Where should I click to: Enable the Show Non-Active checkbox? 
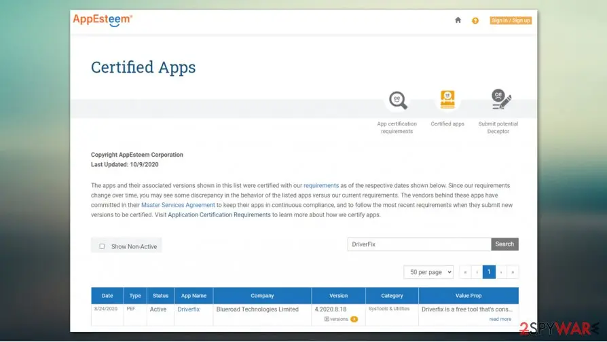pyautogui.click(x=102, y=246)
